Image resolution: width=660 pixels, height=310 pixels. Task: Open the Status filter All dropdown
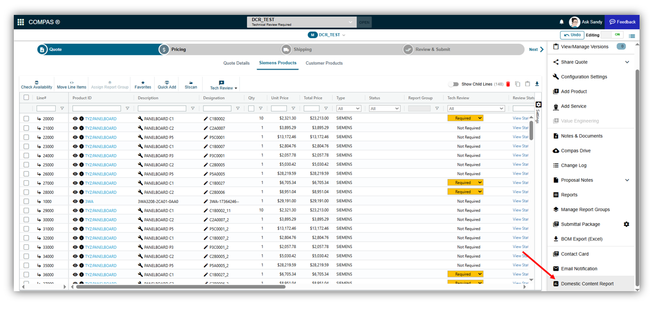[x=385, y=108]
